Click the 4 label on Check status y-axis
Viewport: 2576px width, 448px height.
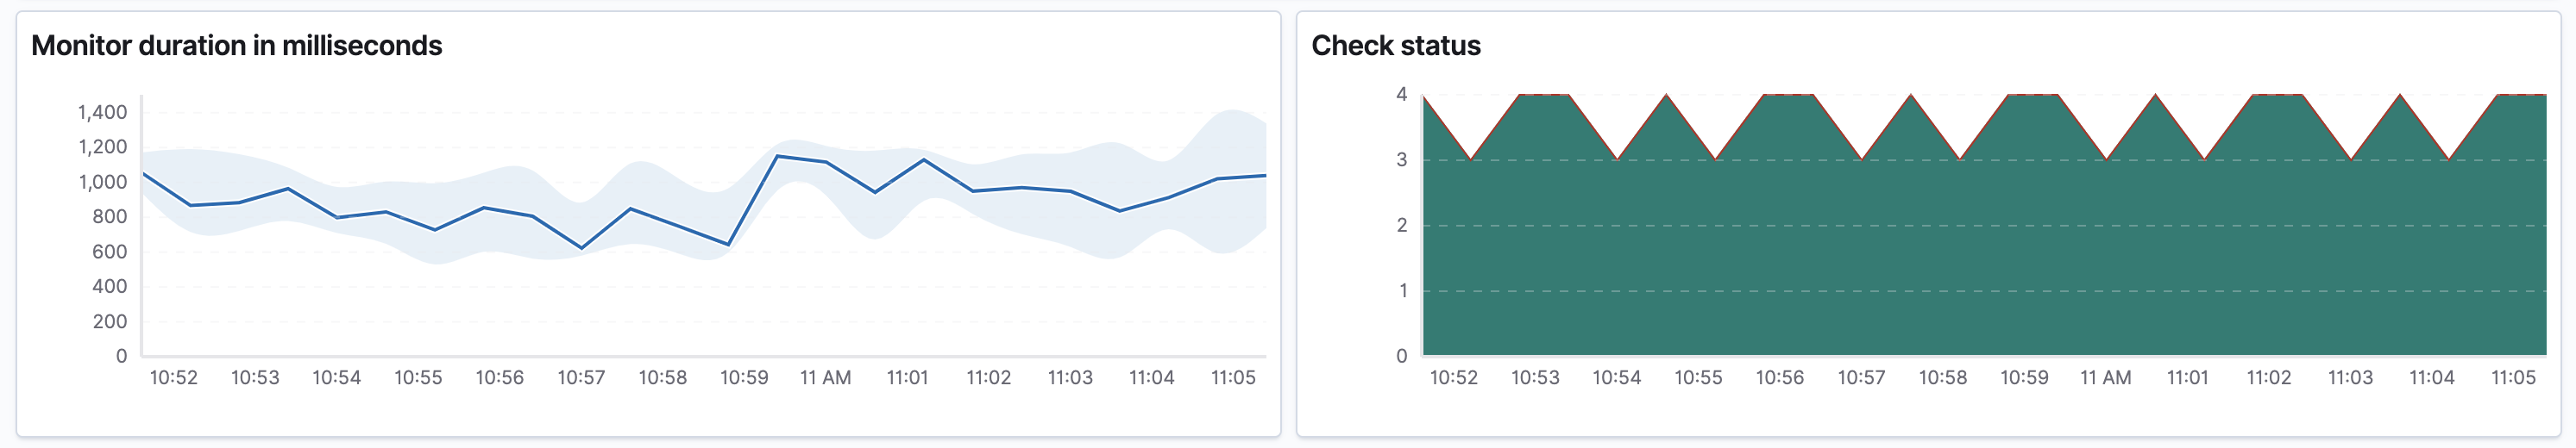tap(1401, 95)
